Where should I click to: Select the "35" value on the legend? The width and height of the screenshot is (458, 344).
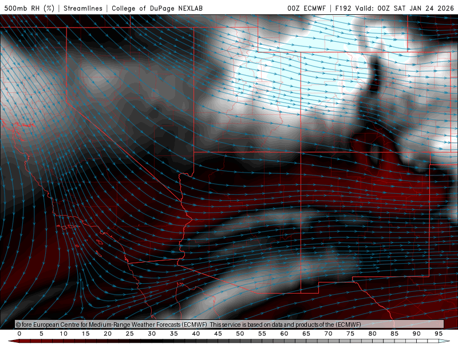click(x=174, y=334)
